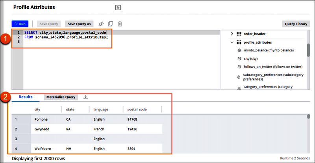Open the notes icon beside Profile Attributes

coord(118,7)
